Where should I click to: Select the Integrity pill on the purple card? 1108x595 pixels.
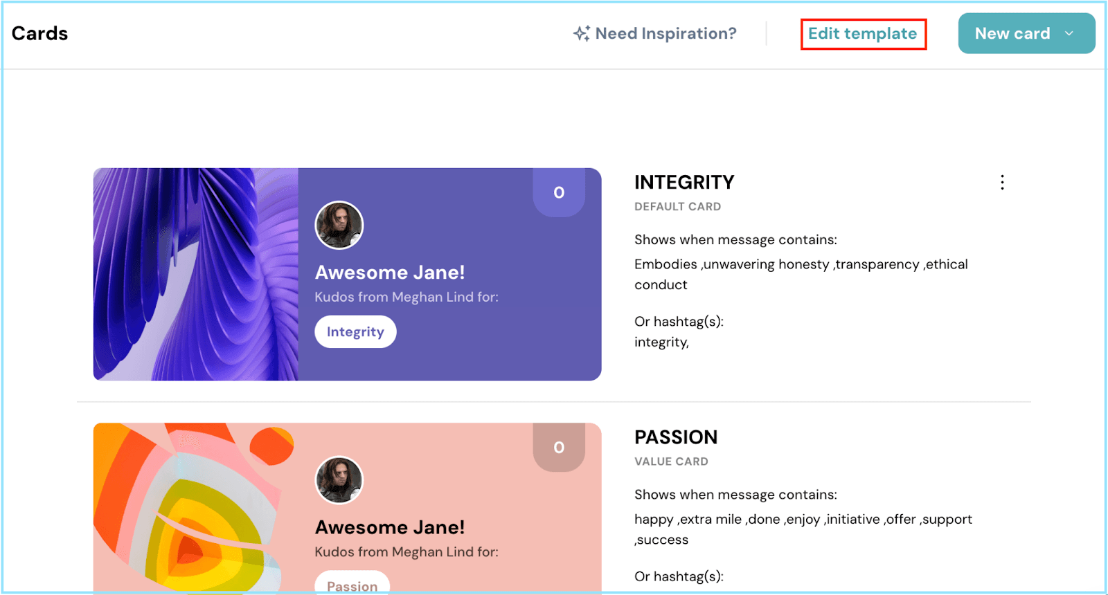tap(355, 332)
